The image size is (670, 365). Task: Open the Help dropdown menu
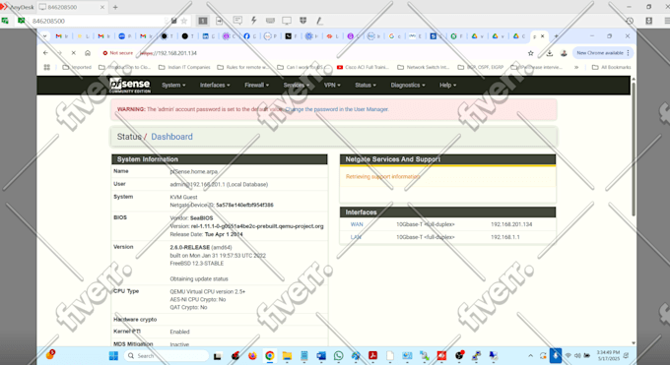point(447,85)
